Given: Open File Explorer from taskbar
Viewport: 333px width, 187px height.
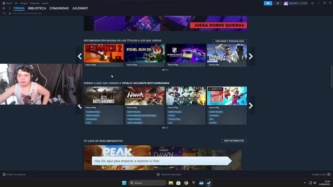Looking at the screenshot, I should click(171, 183).
